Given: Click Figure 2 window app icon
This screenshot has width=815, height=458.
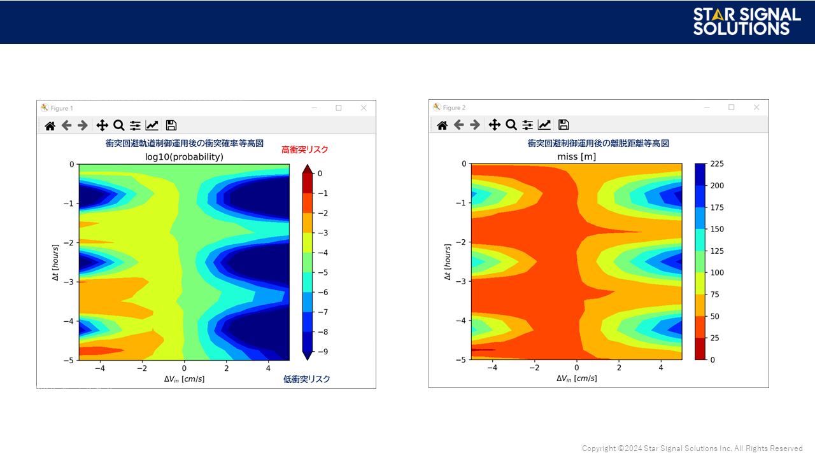Looking at the screenshot, I should pos(437,108).
